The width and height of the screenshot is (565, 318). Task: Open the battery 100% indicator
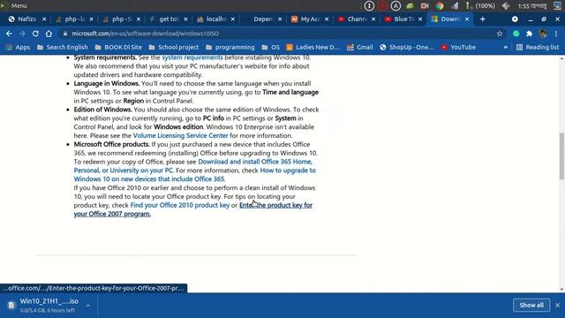click(x=480, y=6)
